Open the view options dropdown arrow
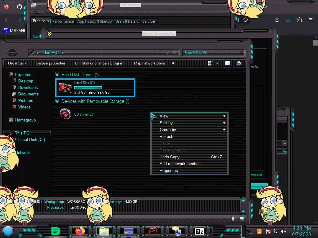This screenshot has width=318, height=238. (x=217, y=63)
